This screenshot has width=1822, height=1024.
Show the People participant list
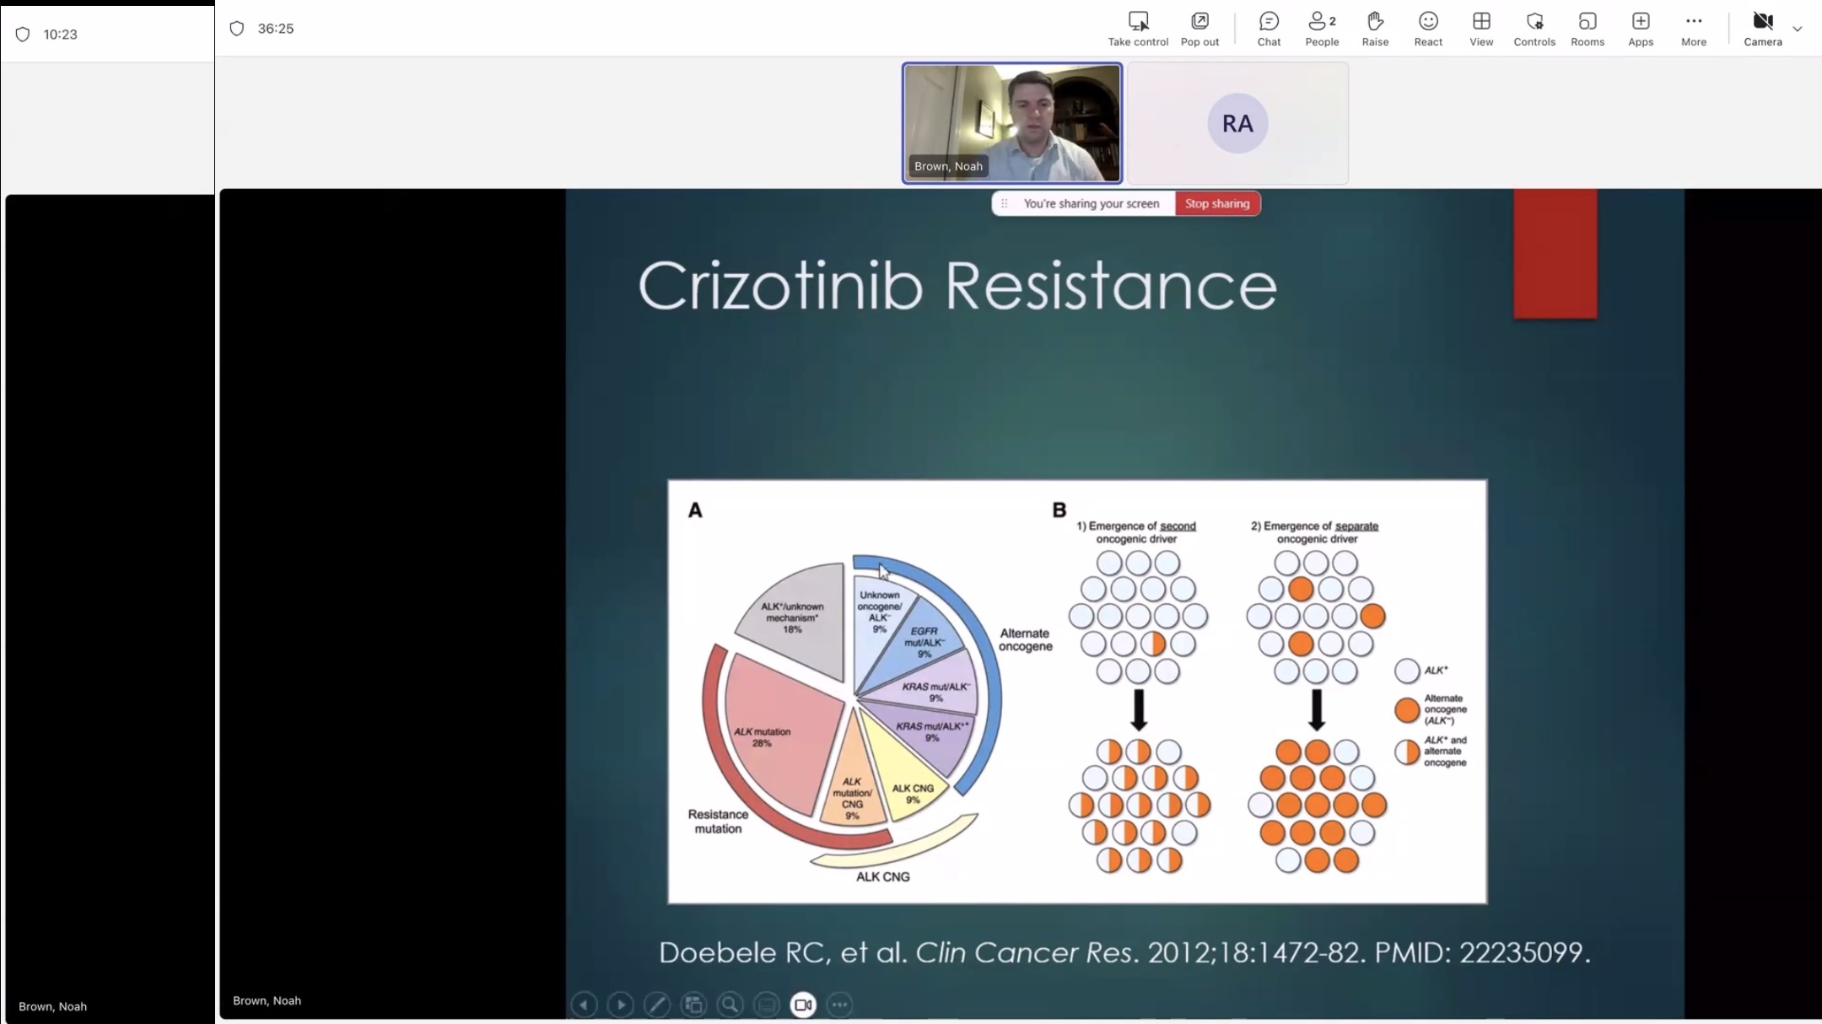(1321, 29)
